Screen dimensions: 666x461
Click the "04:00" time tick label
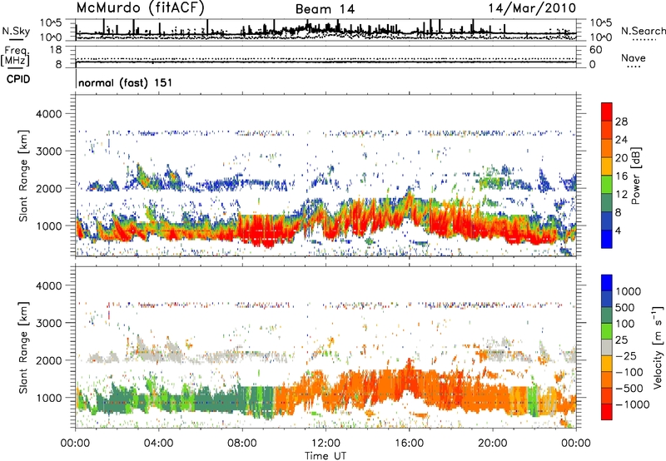158,444
